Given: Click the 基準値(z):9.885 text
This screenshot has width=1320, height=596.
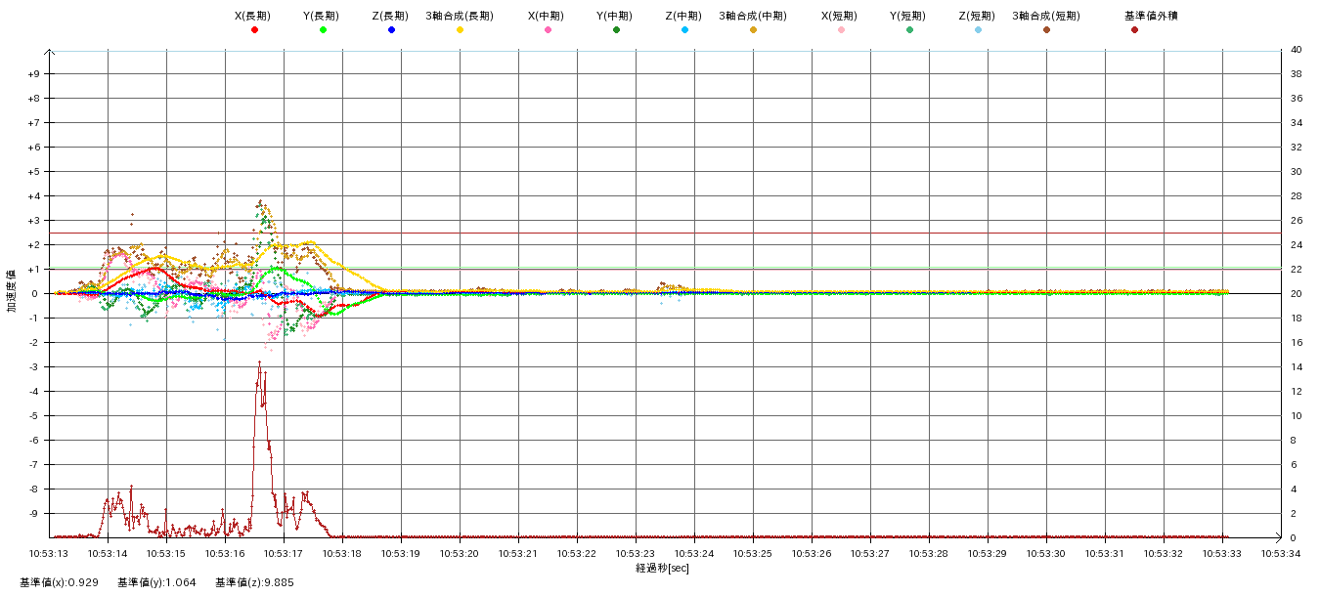Looking at the screenshot, I should 254,582.
